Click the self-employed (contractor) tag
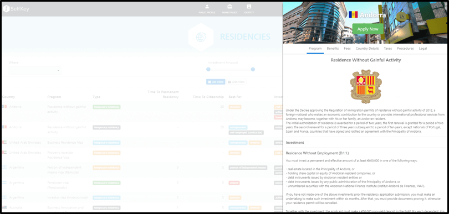This screenshot has width=449, height=214. 246,133
